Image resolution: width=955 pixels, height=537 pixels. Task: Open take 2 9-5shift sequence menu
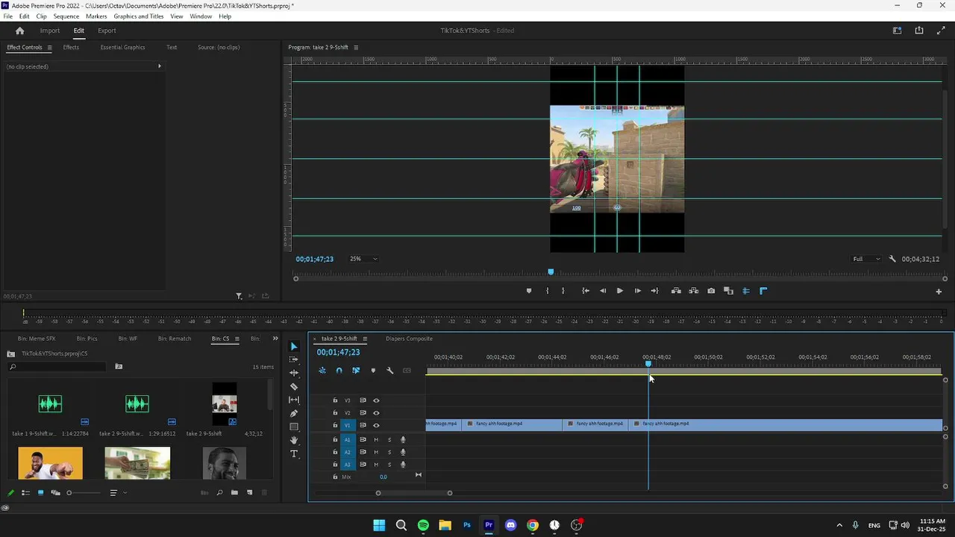pos(365,339)
